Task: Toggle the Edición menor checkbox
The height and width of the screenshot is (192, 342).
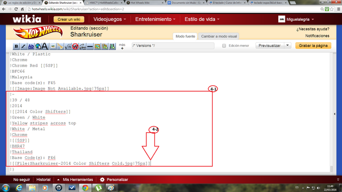Action: pos(224,46)
